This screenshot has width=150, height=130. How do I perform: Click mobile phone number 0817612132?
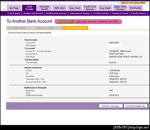click(x=114, y=95)
